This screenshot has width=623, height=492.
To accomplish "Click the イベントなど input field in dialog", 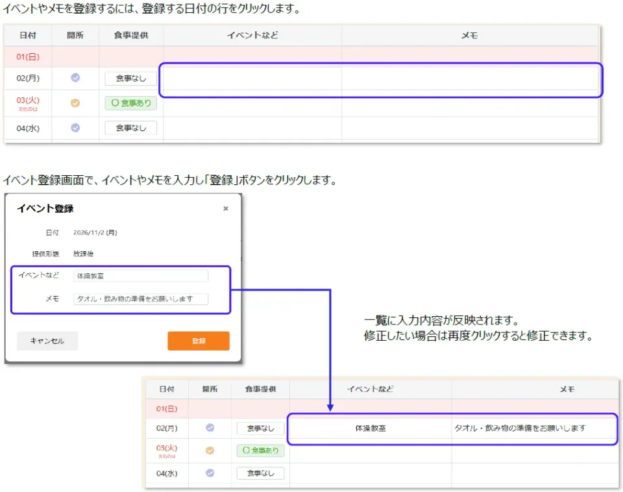I will coord(141,276).
